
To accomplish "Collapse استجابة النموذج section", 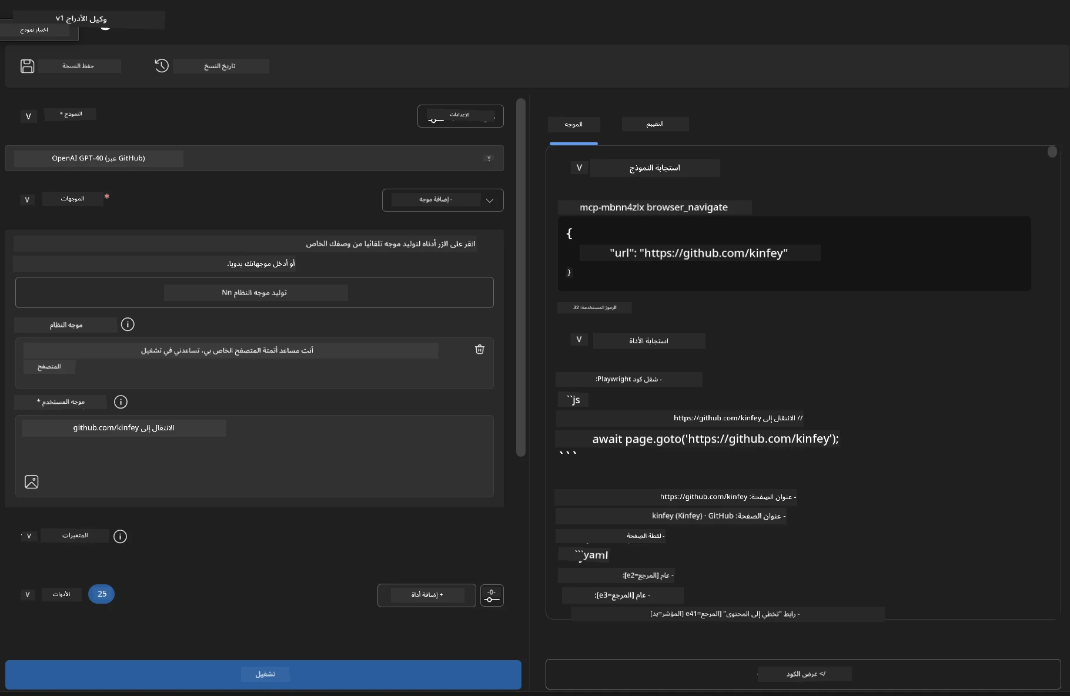I will coord(579,168).
